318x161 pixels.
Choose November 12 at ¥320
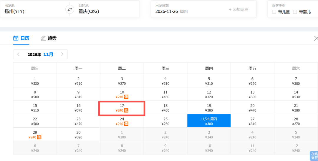(209, 94)
